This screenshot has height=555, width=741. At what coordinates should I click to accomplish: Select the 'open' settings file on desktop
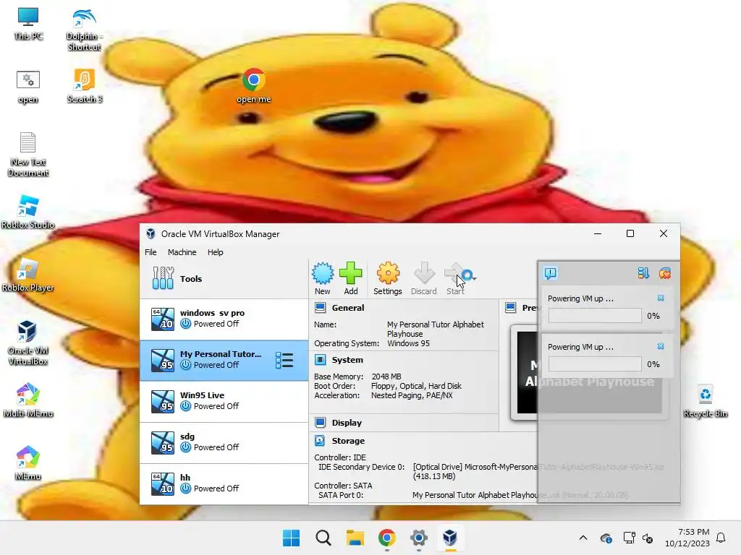28,87
